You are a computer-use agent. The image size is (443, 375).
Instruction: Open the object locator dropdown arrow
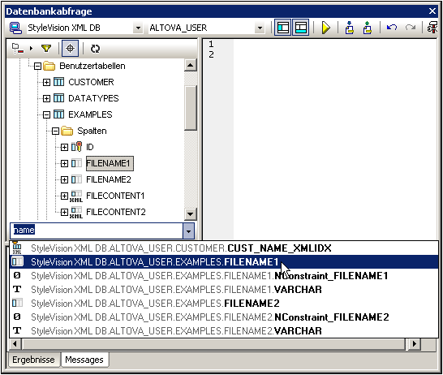tap(188, 231)
